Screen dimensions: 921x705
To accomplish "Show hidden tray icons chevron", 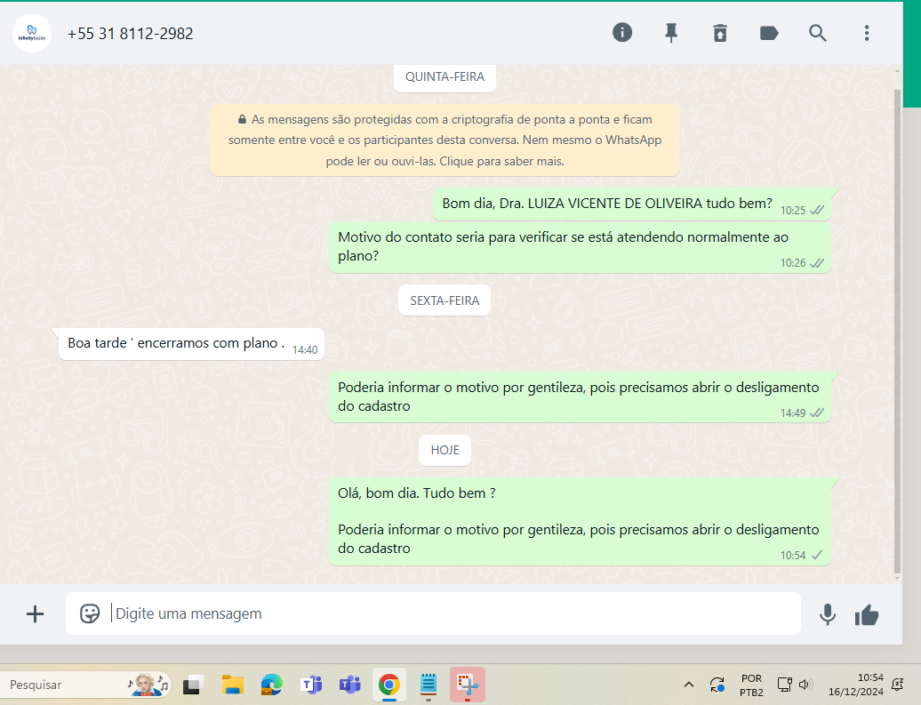I will [689, 685].
